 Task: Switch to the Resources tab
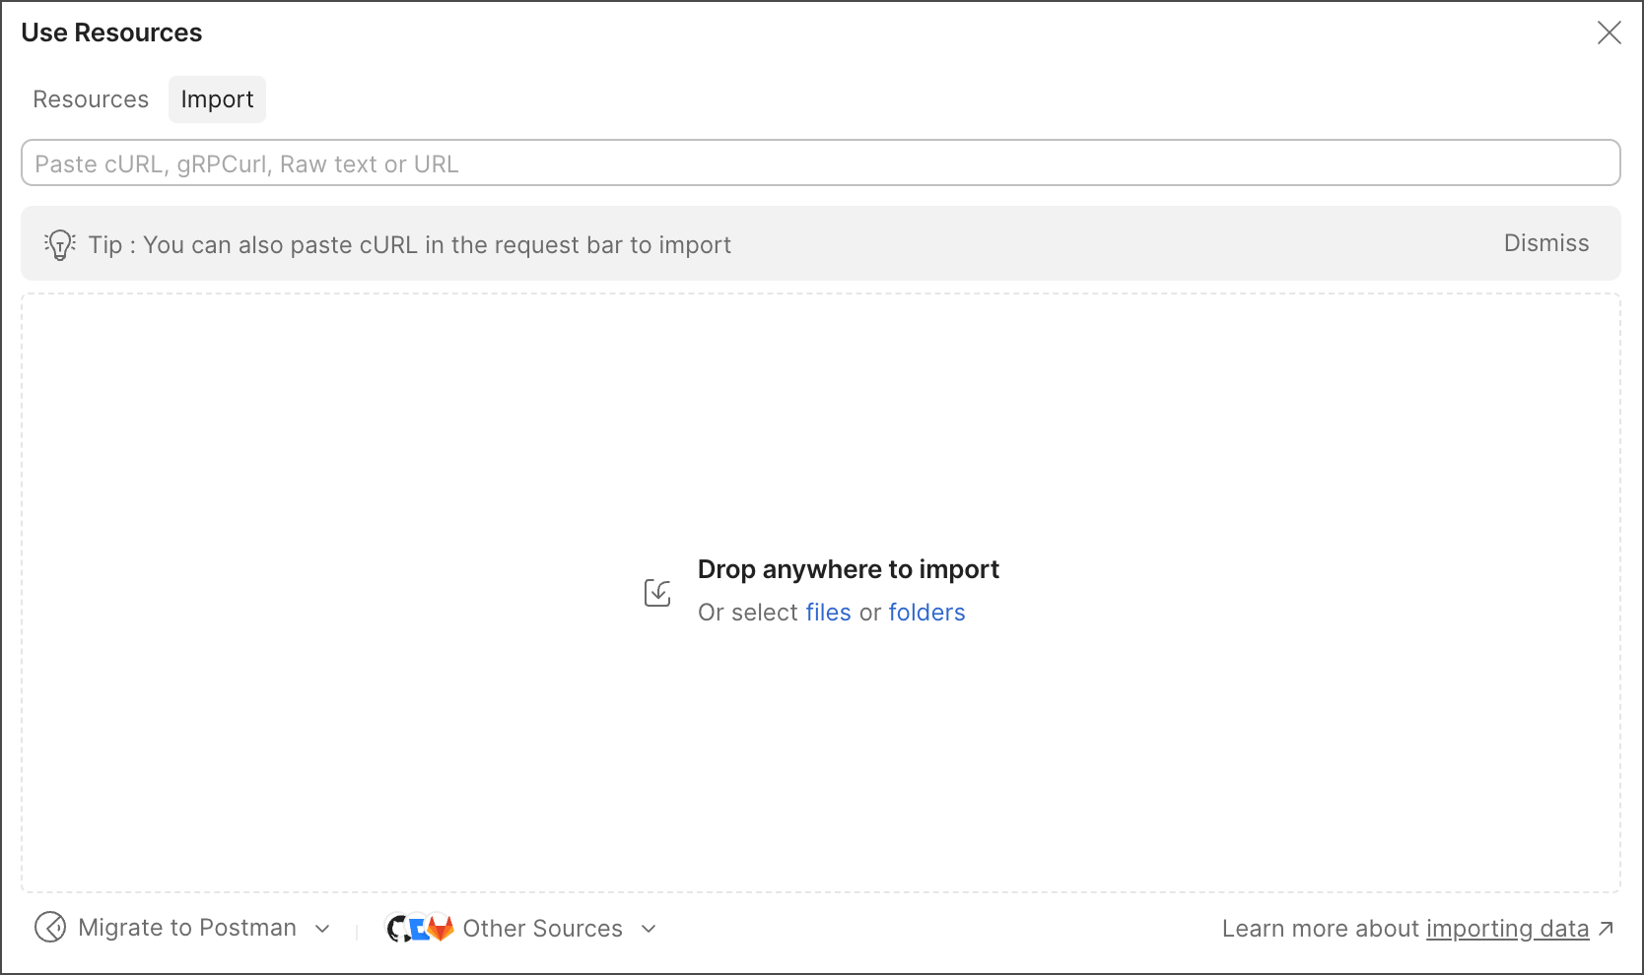tap(91, 99)
